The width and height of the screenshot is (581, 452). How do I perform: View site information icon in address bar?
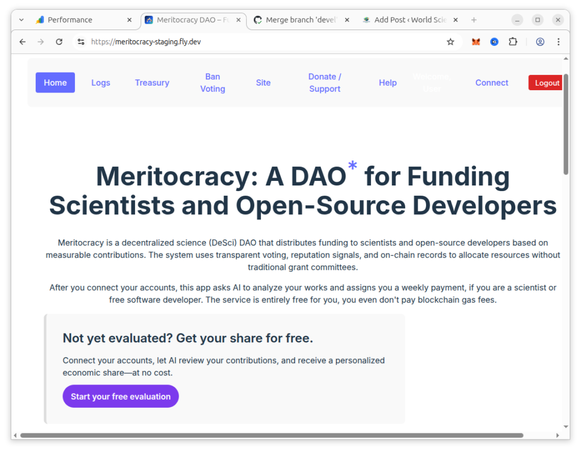coord(81,42)
